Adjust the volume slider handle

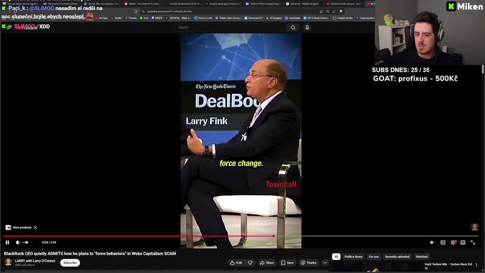[x=26, y=242]
